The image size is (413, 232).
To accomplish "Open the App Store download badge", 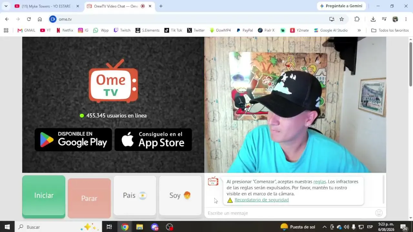I will click(153, 140).
